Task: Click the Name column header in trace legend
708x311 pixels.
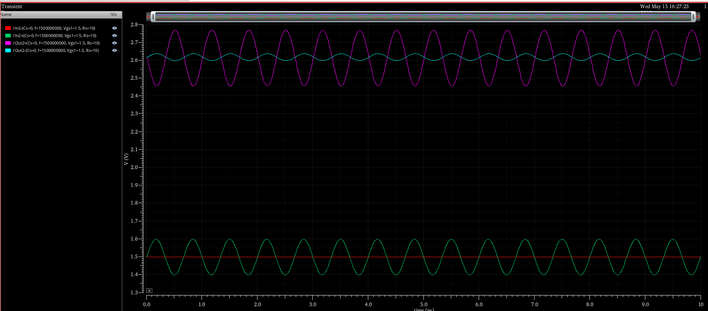Action: click(x=55, y=14)
